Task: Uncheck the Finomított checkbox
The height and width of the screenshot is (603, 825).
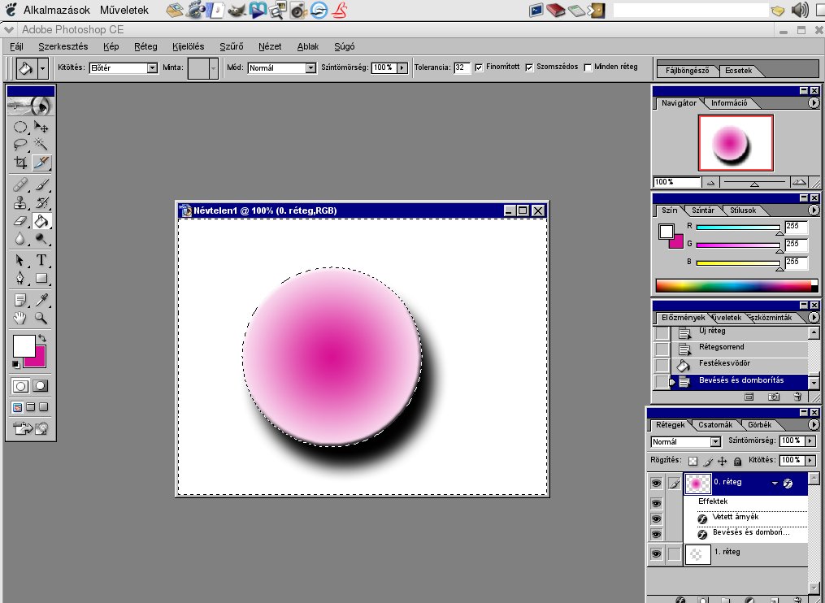Action: [x=479, y=67]
